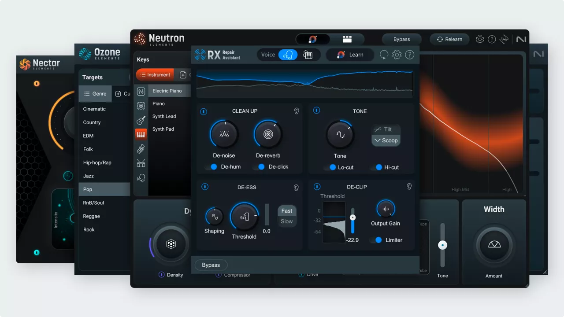This screenshot has height=317, width=564.
Task: Select the Keys piano category in Neutron sidebar
Action: pyautogui.click(x=141, y=134)
